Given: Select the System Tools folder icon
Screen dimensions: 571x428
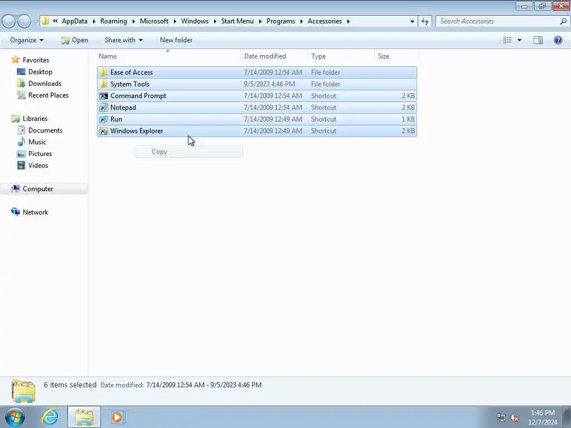Looking at the screenshot, I should [104, 84].
